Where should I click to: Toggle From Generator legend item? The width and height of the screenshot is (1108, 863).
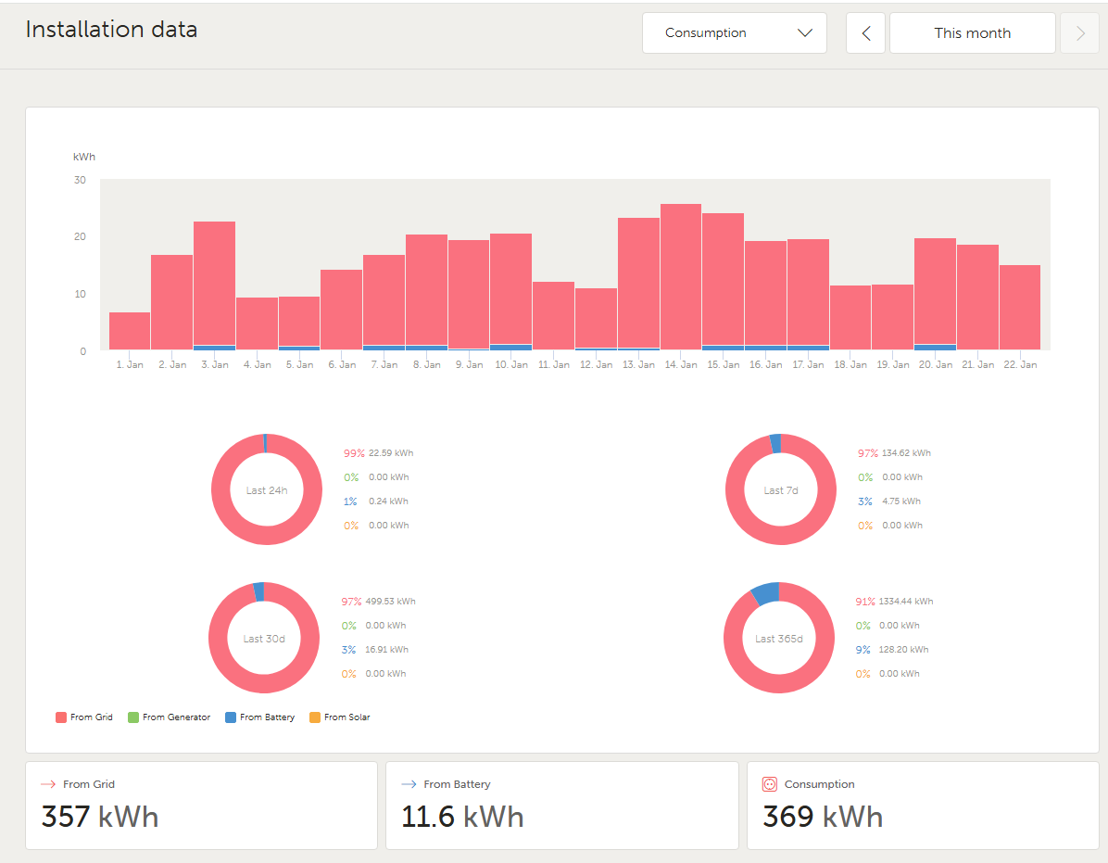169,717
